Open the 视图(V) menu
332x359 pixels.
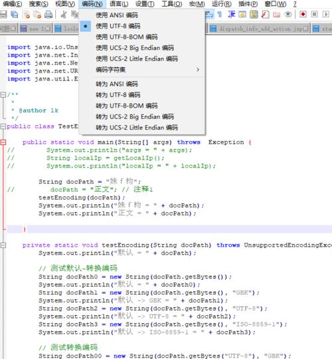pos(65,4)
